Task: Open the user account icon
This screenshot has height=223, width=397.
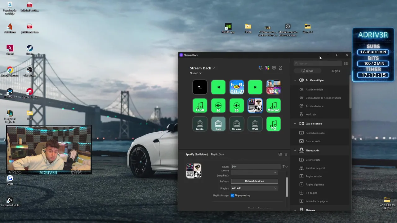Action: (x=281, y=68)
